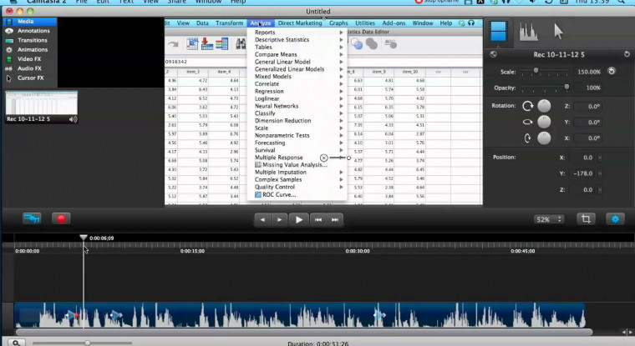The height and width of the screenshot is (346, 635).
Task: Open Utilities menu in SPSS window
Action: [x=365, y=23]
